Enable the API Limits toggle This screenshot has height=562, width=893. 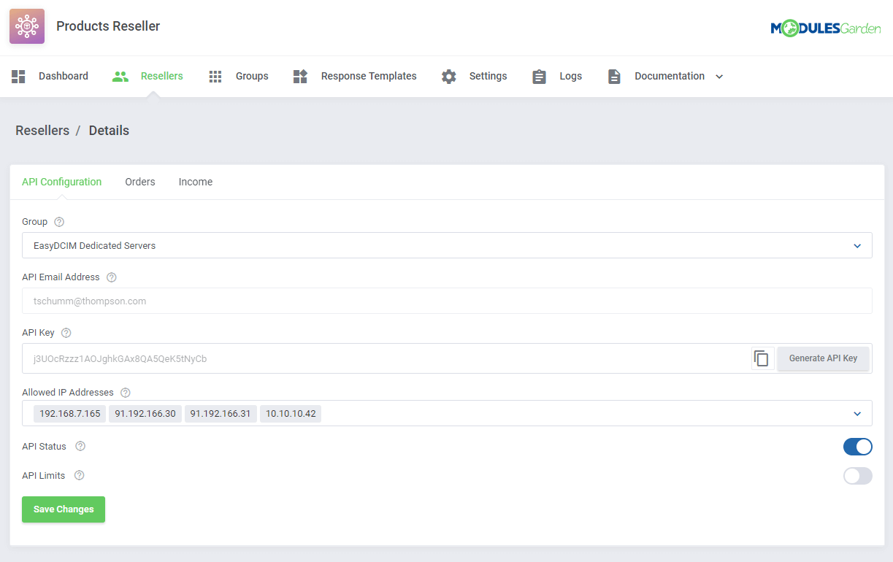(857, 475)
